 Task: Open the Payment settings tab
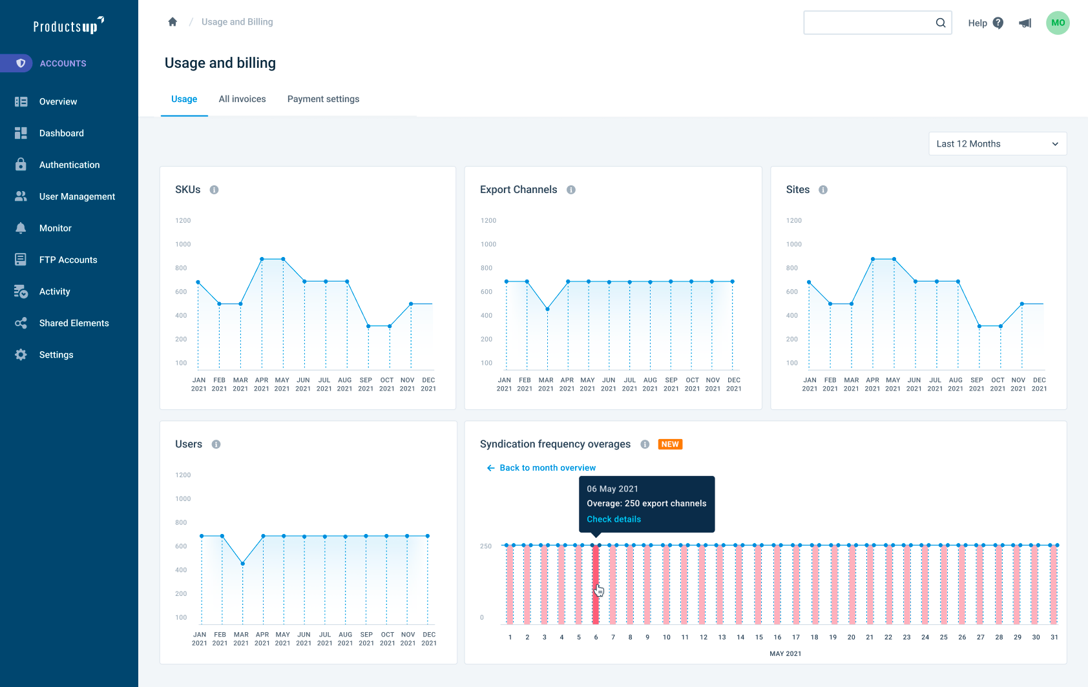323,99
